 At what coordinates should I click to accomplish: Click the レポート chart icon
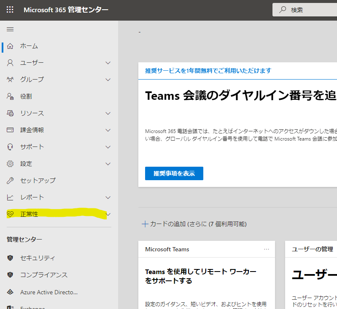pos(10,197)
